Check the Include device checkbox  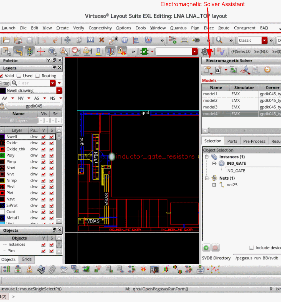[252, 247]
